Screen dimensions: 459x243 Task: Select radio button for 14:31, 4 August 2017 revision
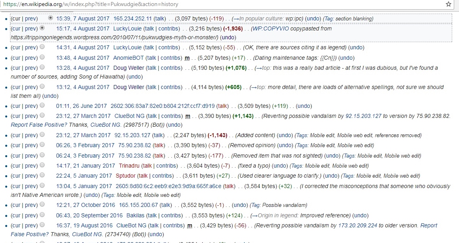[x=43, y=47]
